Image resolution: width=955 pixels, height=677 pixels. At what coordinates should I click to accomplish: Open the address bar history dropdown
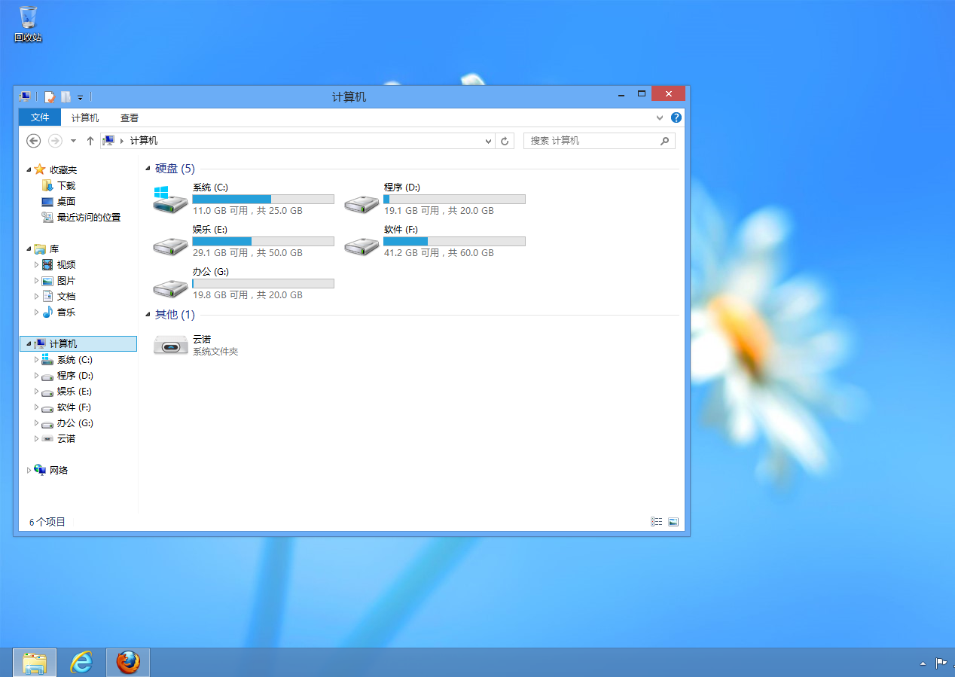click(488, 141)
